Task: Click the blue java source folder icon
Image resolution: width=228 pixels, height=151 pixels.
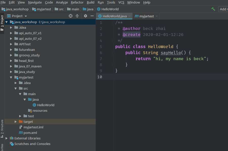Action: (30, 99)
